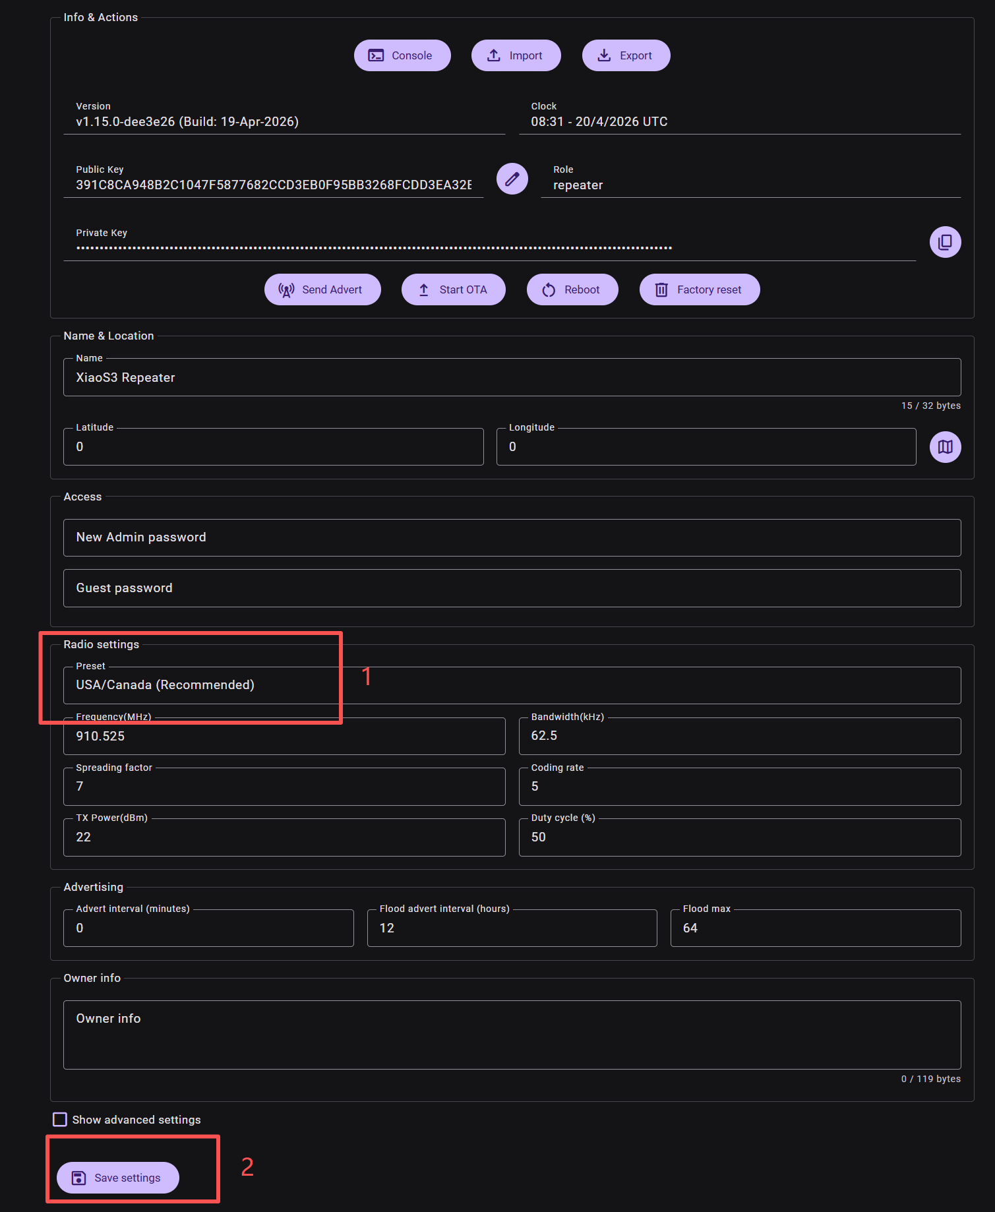Select the Guest password field
The image size is (995, 1212).
point(512,588)
